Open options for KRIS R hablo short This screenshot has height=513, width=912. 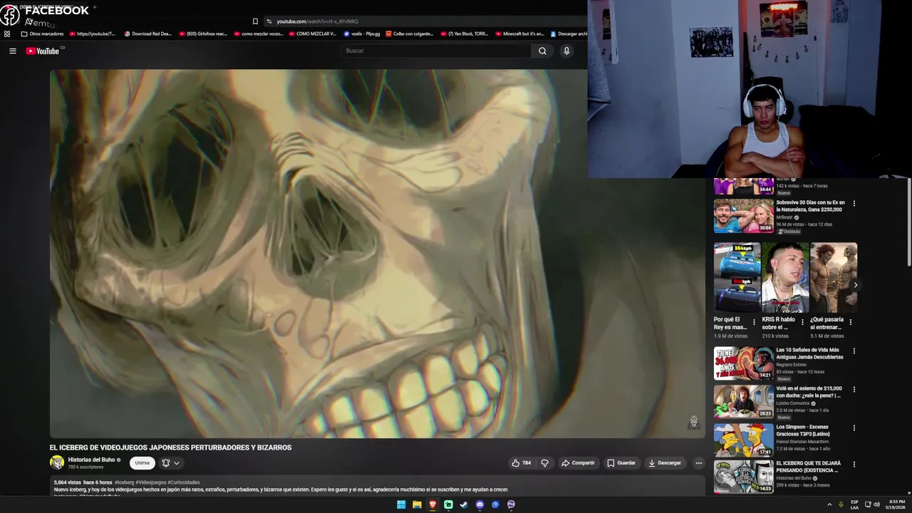point(802,322)
